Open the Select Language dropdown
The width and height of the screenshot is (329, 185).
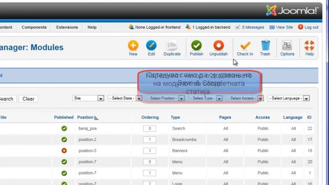pos(289,98)
